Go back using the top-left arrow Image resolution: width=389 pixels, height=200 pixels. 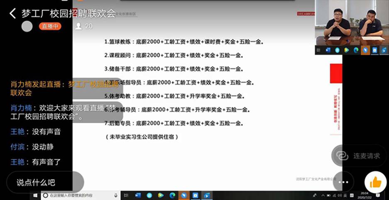[12, 13]
